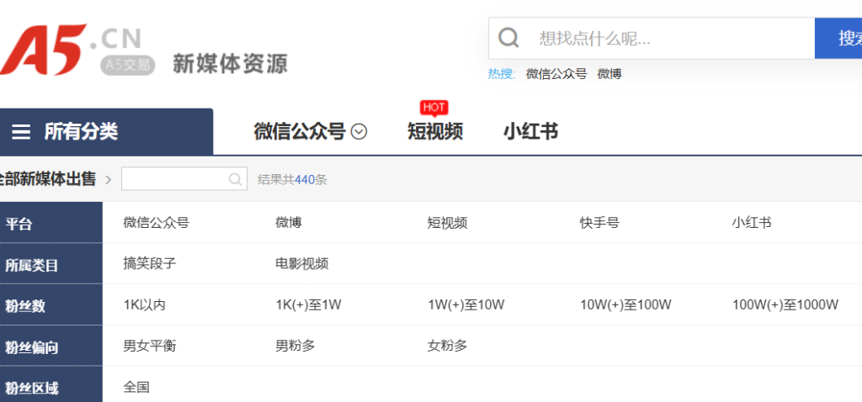Click hot search link 微信公众号

(556, 74)
